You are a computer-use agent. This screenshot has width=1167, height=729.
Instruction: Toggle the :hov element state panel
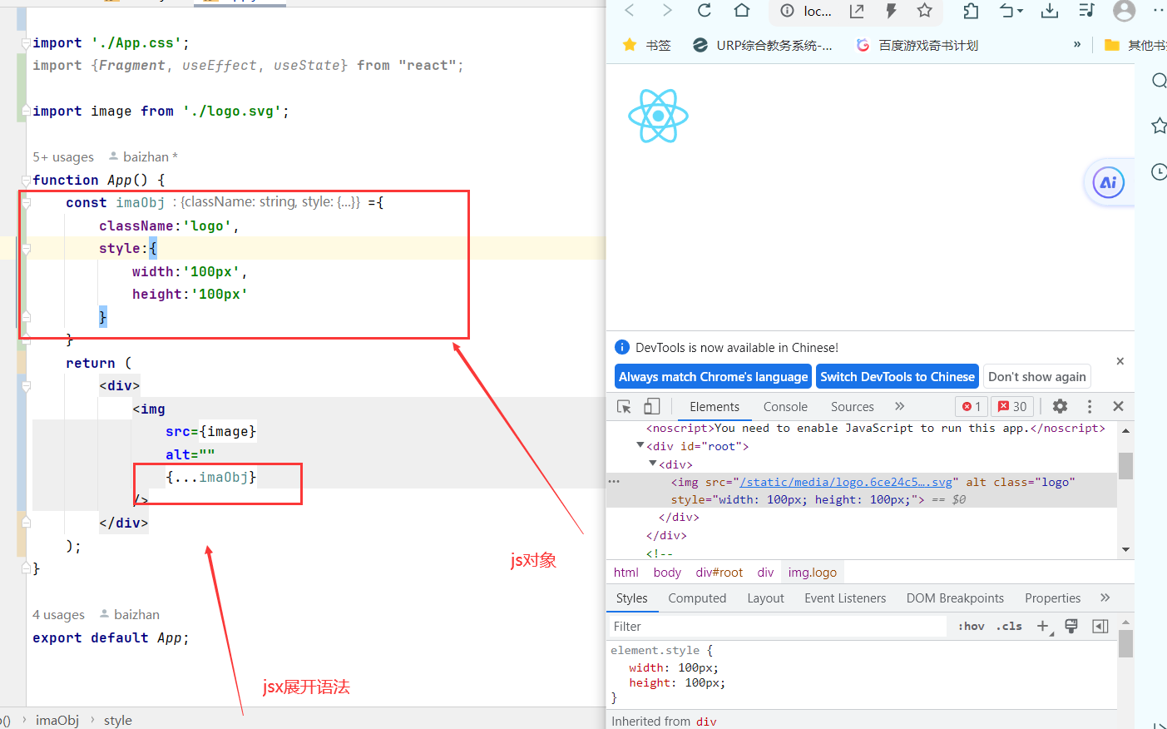(x=971, y=627)
